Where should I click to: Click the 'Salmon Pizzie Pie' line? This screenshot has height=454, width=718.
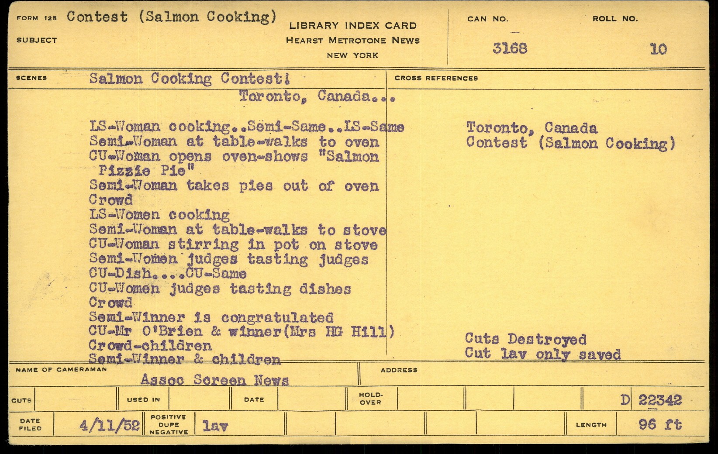146,171
